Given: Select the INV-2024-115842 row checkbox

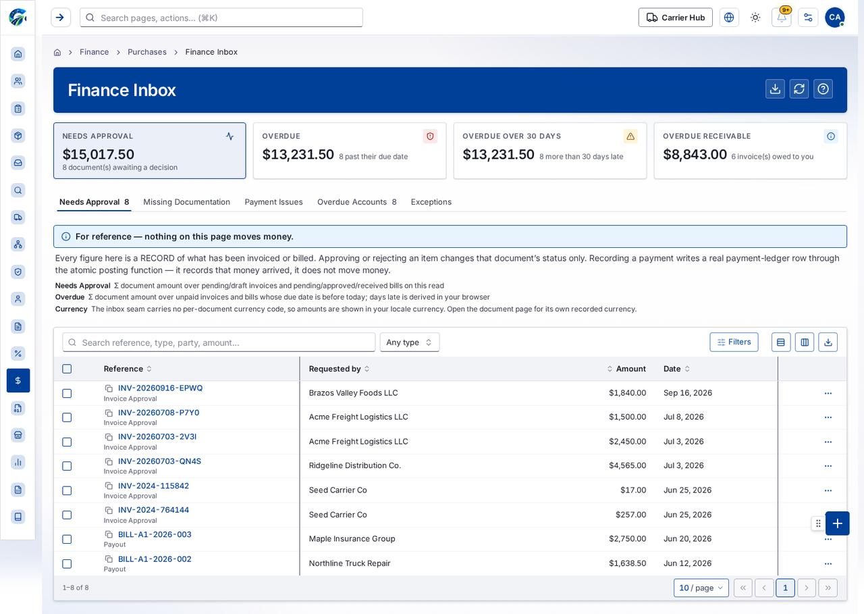Looking at the screenshot, I should click(x=67, y=490).
